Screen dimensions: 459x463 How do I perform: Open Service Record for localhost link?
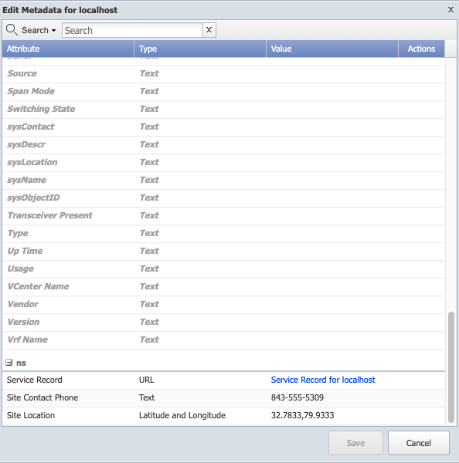click(x=323, y=380)
